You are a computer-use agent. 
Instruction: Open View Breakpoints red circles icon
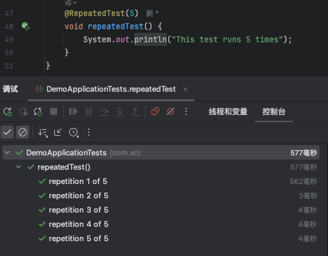pyautogui.click(x=155, y=111)
